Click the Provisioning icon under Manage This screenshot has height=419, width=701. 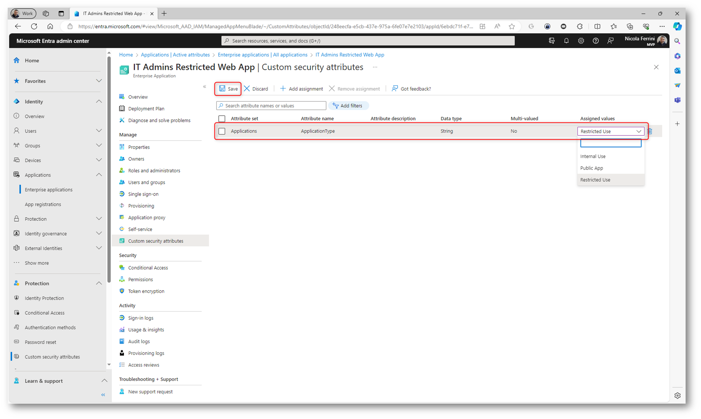coord(122,205)
